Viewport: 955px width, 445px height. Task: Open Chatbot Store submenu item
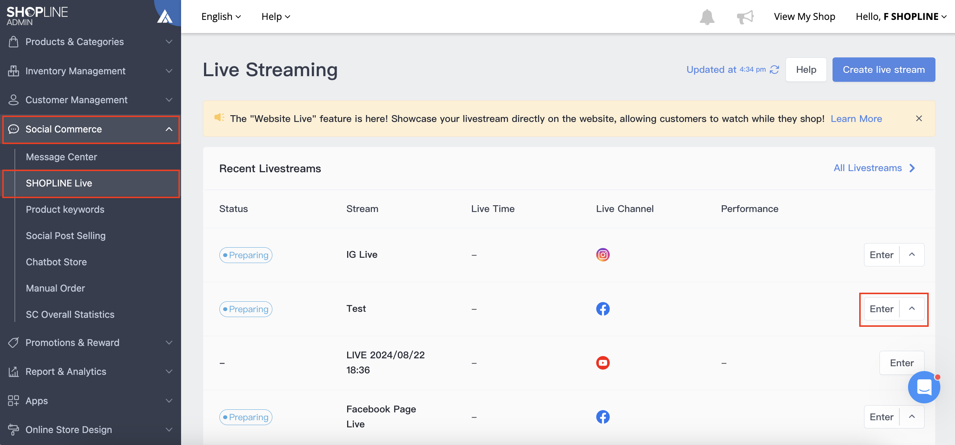(x=56, y=262)
